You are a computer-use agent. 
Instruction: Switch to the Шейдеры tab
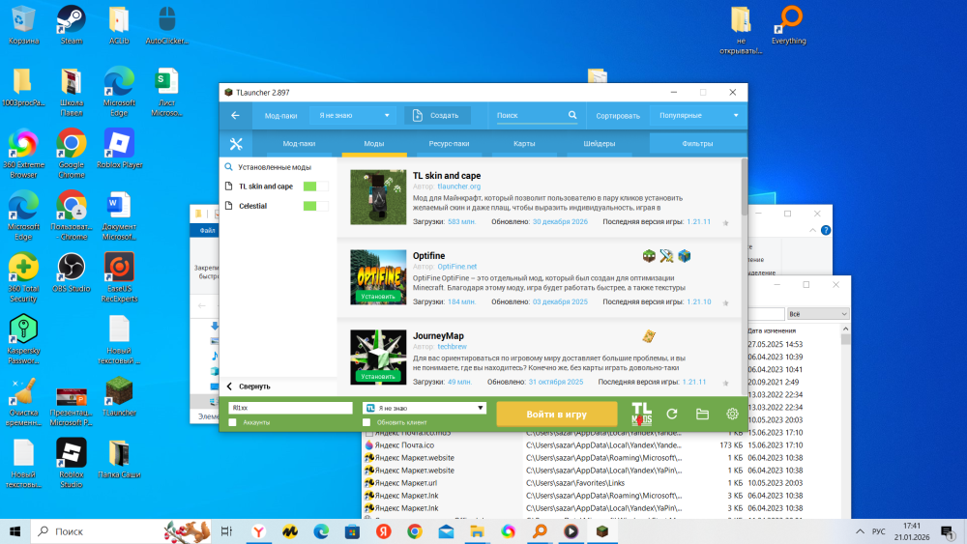pyautogui.click(x=600, y=144)
